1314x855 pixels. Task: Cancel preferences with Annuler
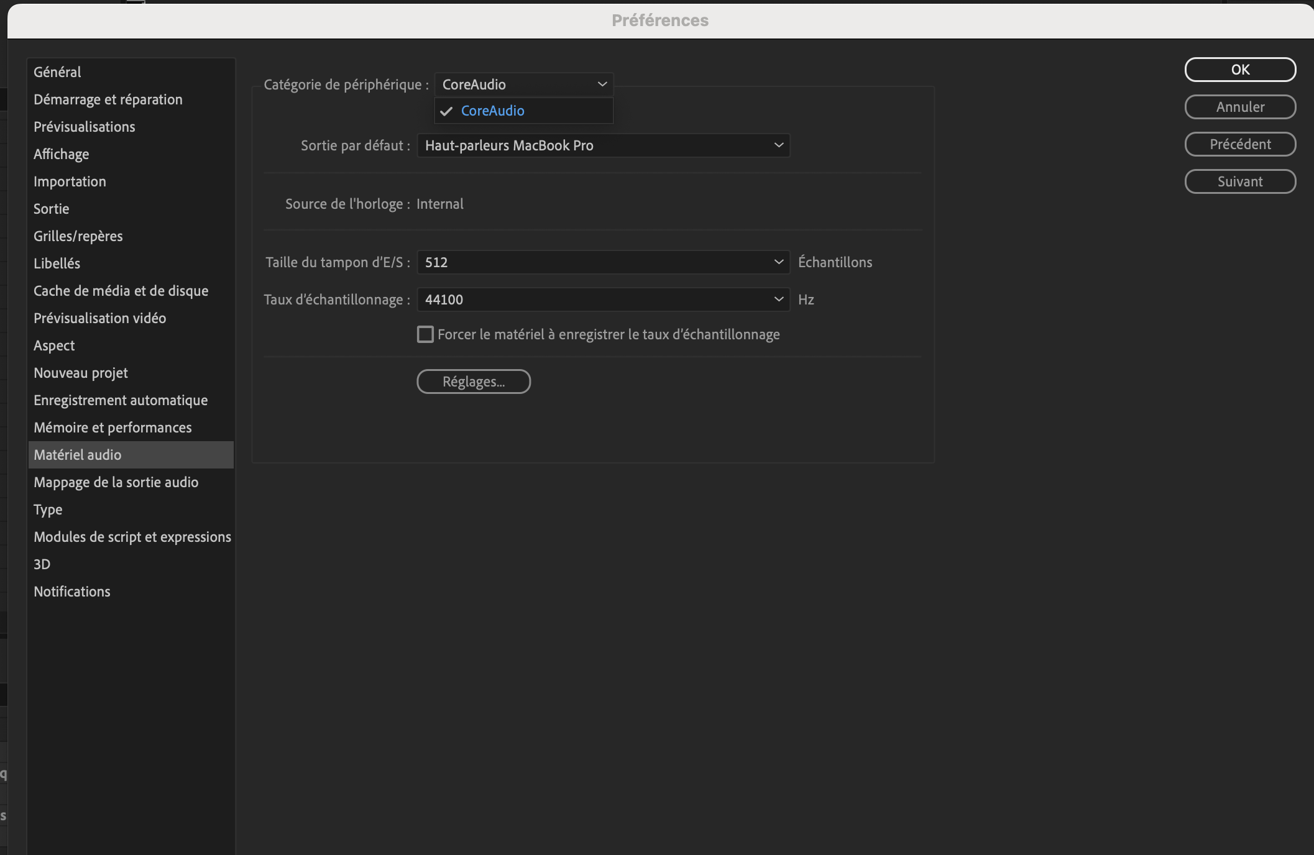click(1239, 106)
